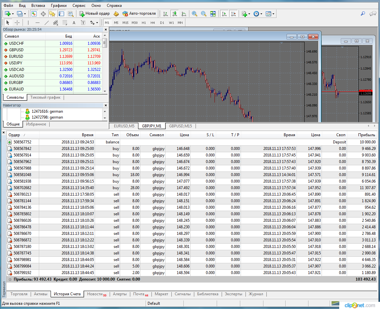380x309 pixels.
Task: Click the Market Watch scrollbar down arrow
Action: click(x=105, y=91)
